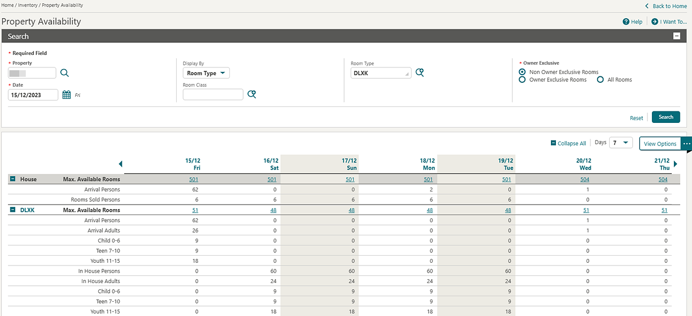
Task: Click the Room Type search icon
Action: [420, 72]
